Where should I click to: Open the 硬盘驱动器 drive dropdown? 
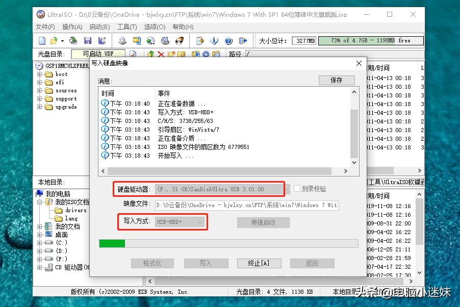click(x=284, y=189)
